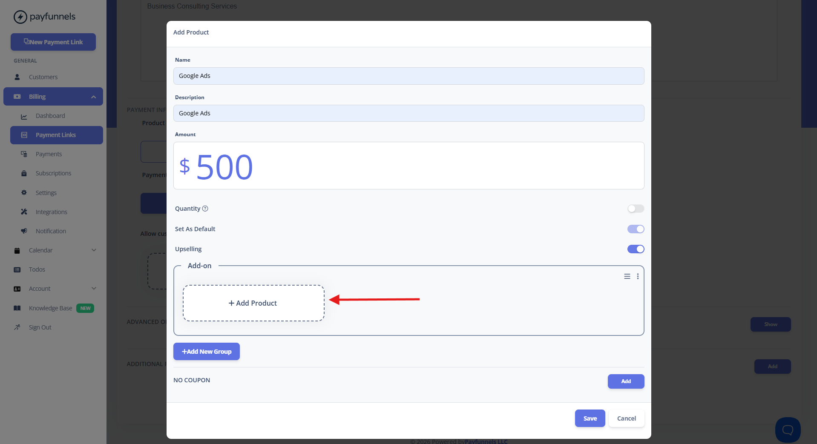The image size is (817, 444).
Task: Click the Add-on group reorder hamburger icon
Action: (627, 276)
